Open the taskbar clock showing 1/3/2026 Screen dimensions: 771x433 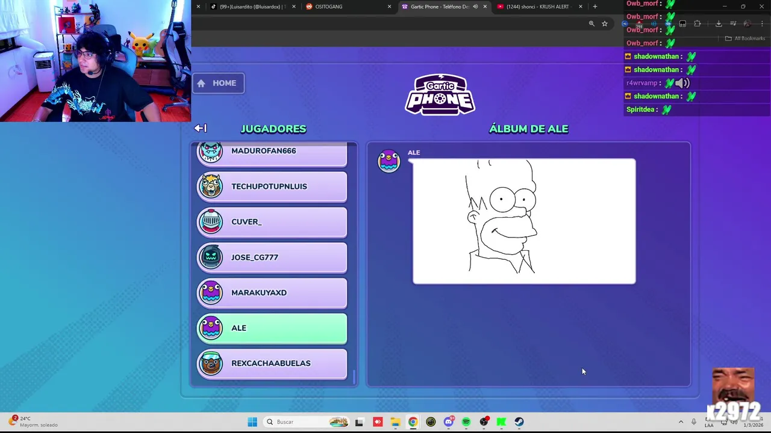(753, 422)
